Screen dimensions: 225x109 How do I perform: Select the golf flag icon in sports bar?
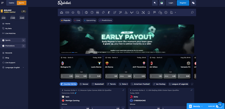[126, 13]
